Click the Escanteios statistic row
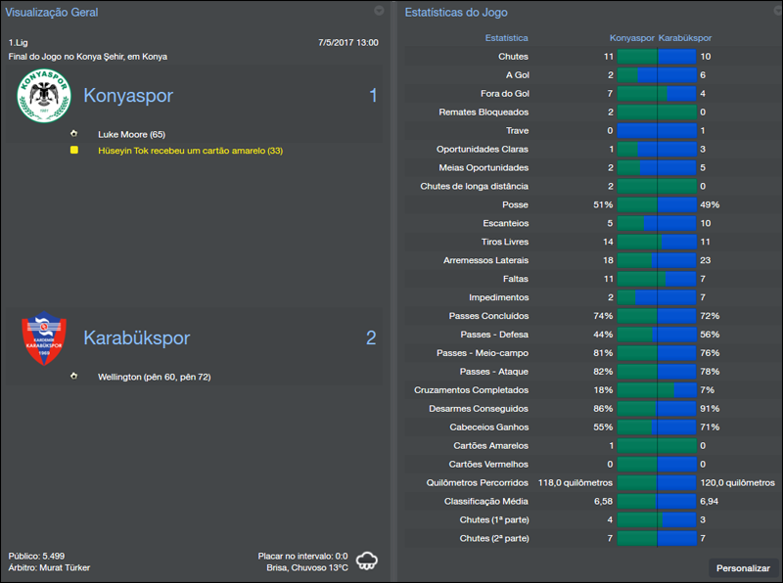This screenshot has width=783, height=583. tap(587, 222)
